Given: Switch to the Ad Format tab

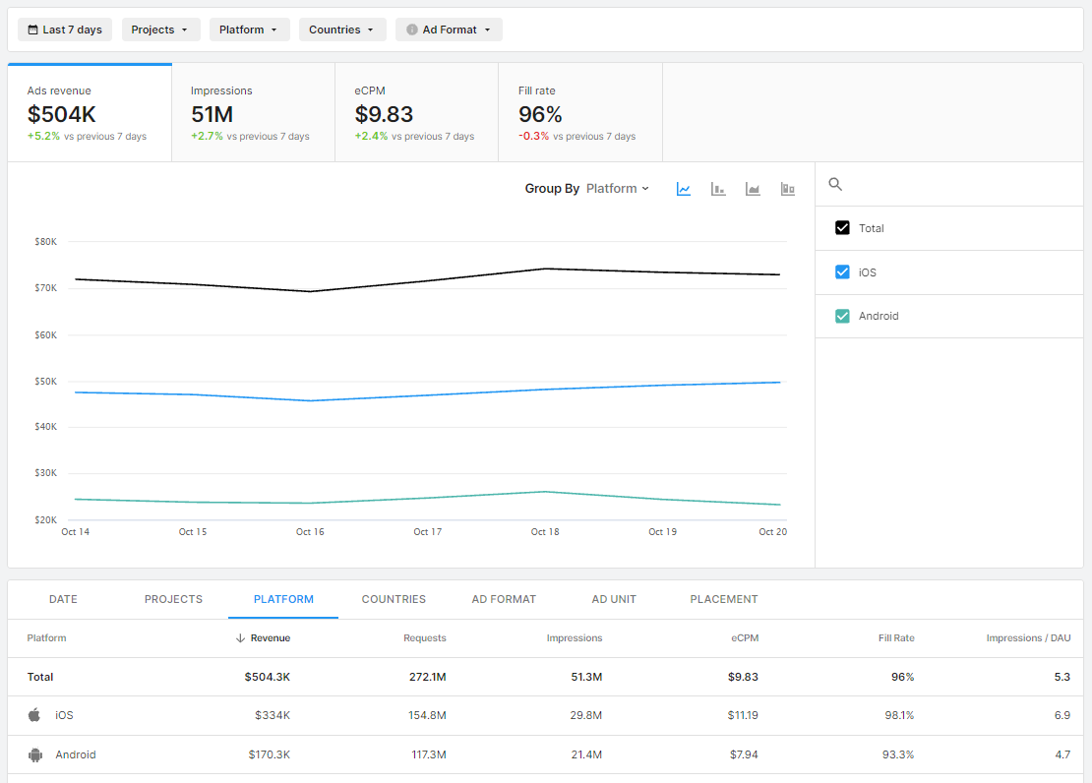Looking at the screenshot, I should [504, 599].
